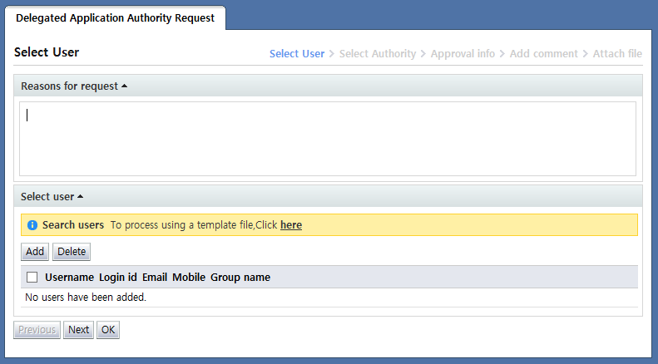Click the Username column header

69,277
